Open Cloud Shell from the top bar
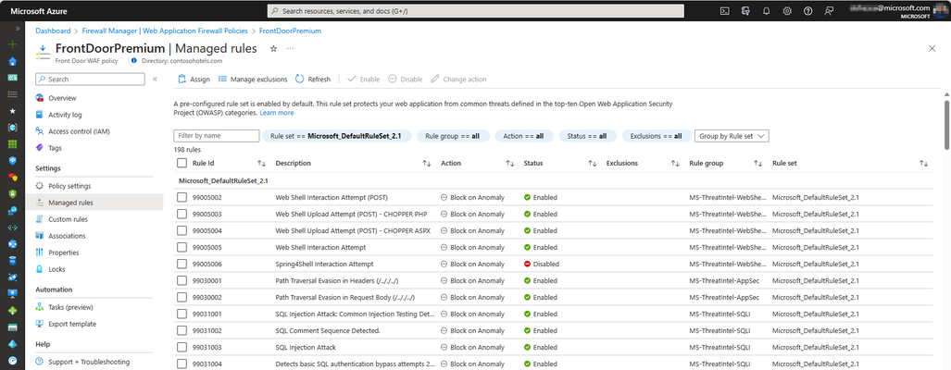The width and height of the screenshot is (951, 370). tap(724, 11)
